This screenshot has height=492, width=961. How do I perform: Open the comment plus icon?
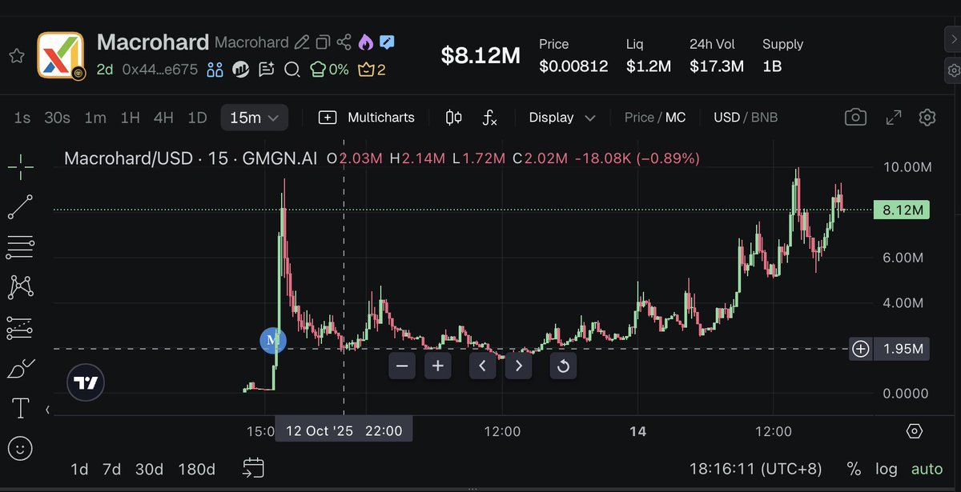coord(267,70)
